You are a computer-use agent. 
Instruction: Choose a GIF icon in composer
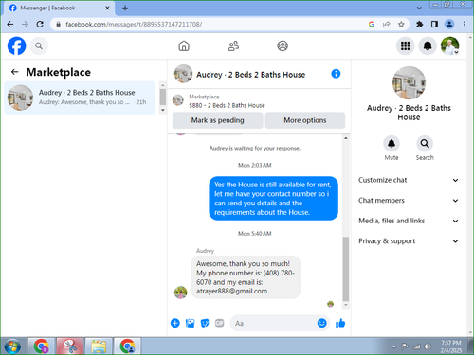[219, 323]
